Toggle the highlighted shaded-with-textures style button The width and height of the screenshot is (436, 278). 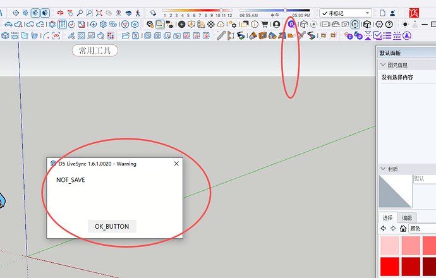pyautogui.click(x=45, y=13)
